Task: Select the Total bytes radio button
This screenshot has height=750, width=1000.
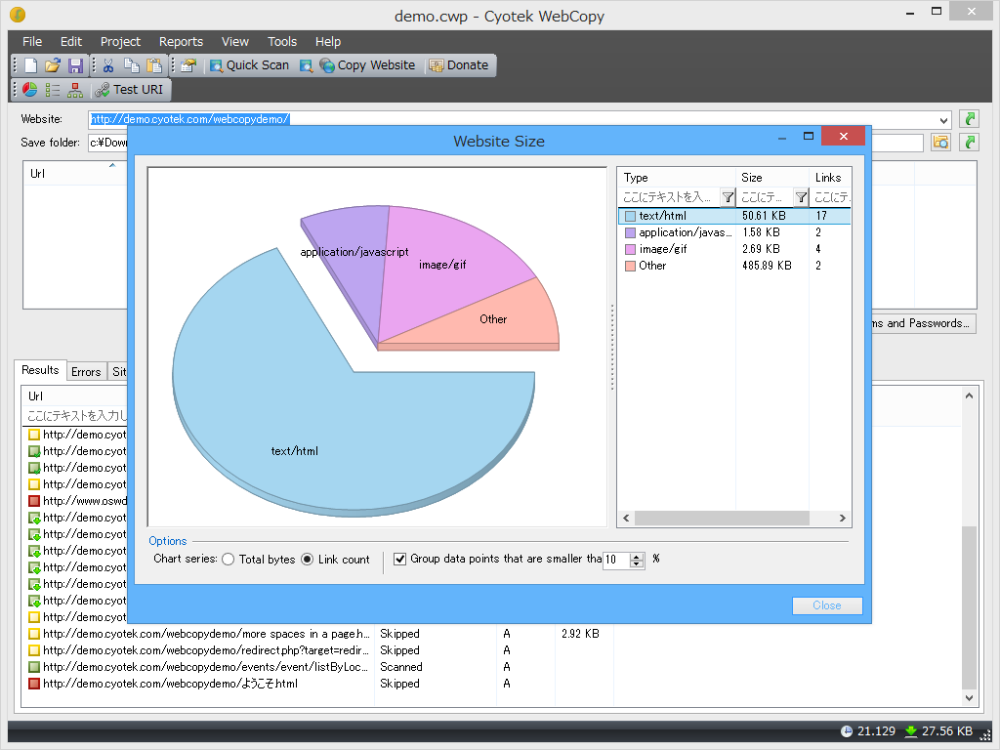Action: tap(228, 560)
